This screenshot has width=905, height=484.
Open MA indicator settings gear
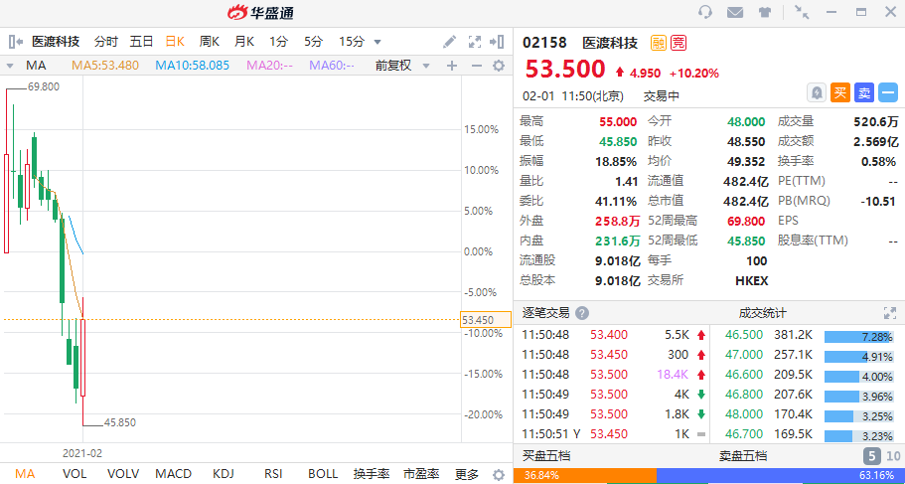(500, 66)
